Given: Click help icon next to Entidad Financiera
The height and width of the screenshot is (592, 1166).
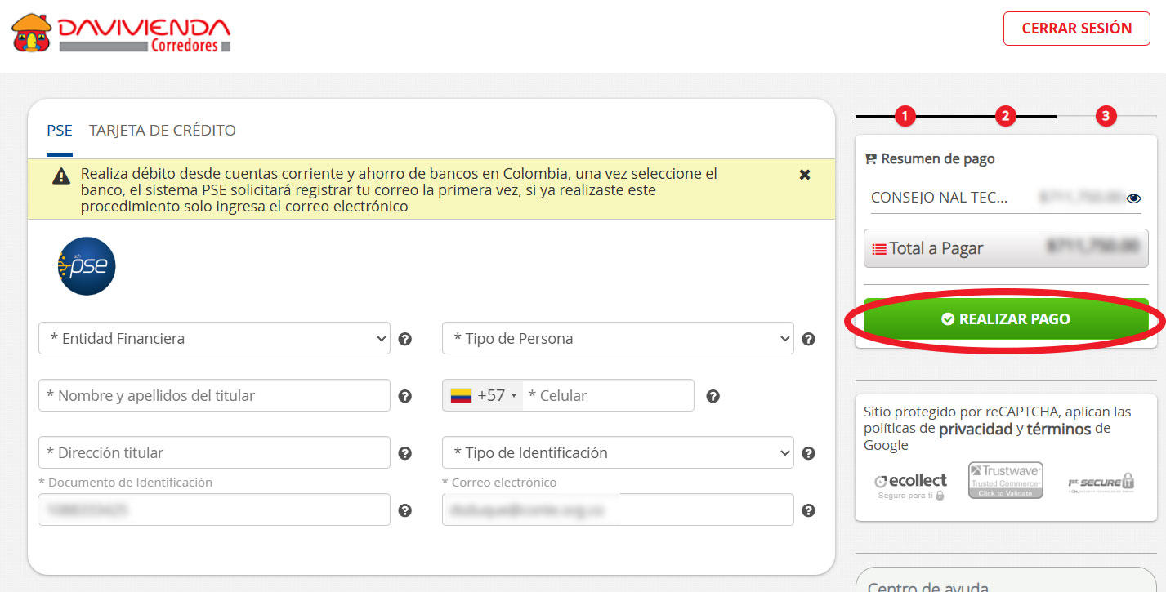Looking at the screenshot, I should pos(404,339).
